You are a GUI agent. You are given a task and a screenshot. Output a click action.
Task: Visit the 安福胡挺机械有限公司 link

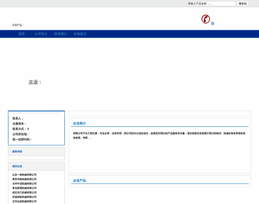click(x=25, y=197)
